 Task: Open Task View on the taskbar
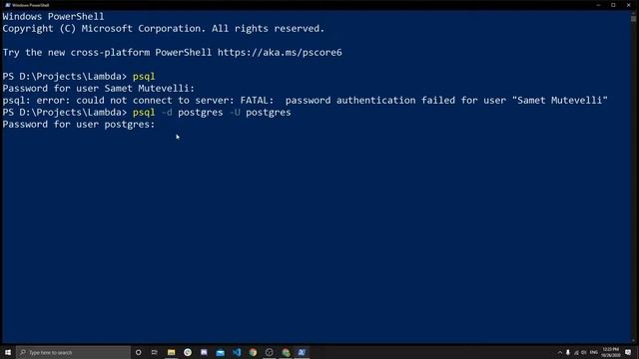(155, 352)
